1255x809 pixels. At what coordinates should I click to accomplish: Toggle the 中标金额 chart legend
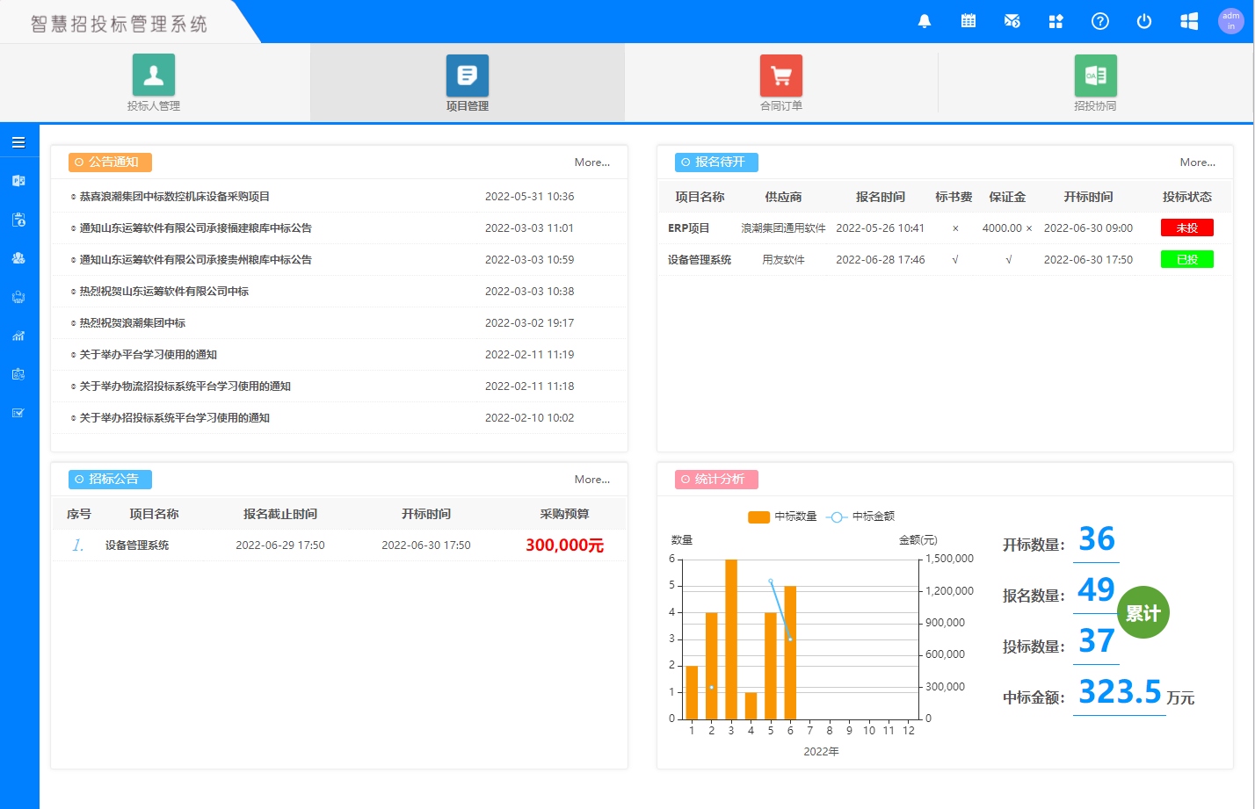(861, 516)
